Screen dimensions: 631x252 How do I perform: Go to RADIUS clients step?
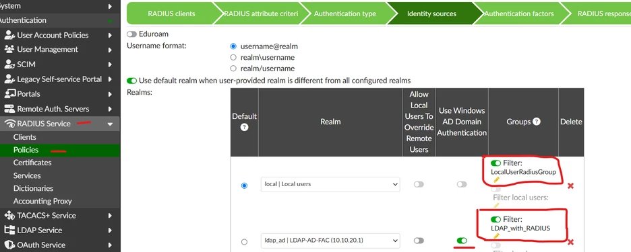[x=171, y=13]
